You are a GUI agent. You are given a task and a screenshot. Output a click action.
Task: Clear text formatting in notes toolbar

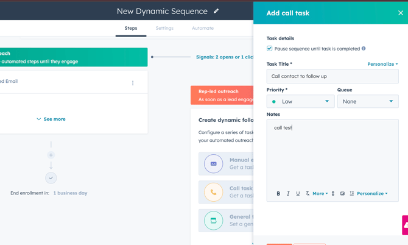308,194
